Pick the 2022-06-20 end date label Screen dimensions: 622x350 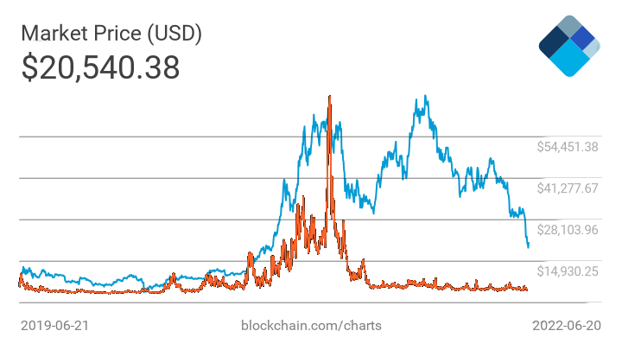click(566, 326)
